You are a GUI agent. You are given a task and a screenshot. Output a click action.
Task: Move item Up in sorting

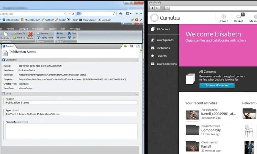pos(60,33)
